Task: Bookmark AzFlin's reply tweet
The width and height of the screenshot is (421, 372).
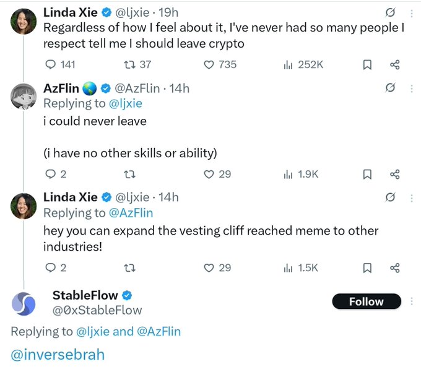Action: [x=367, y=175]
